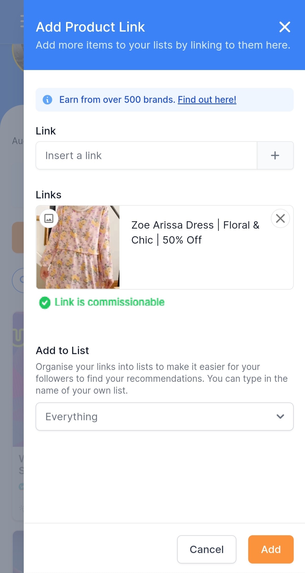
Task: Open the Add to List dropdown field
Action: point(165,417)
